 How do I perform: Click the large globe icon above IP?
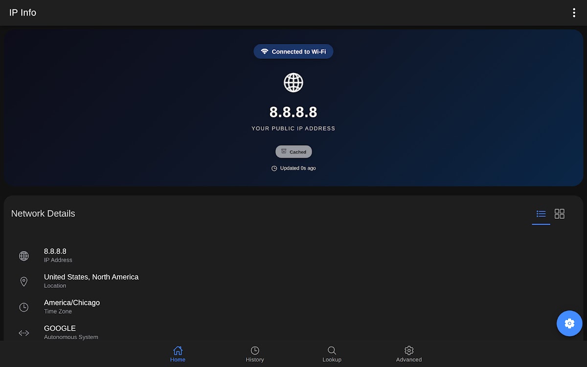coord(293,83)
